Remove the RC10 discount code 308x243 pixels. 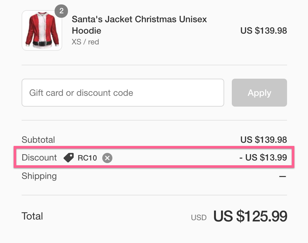(107, 158)
